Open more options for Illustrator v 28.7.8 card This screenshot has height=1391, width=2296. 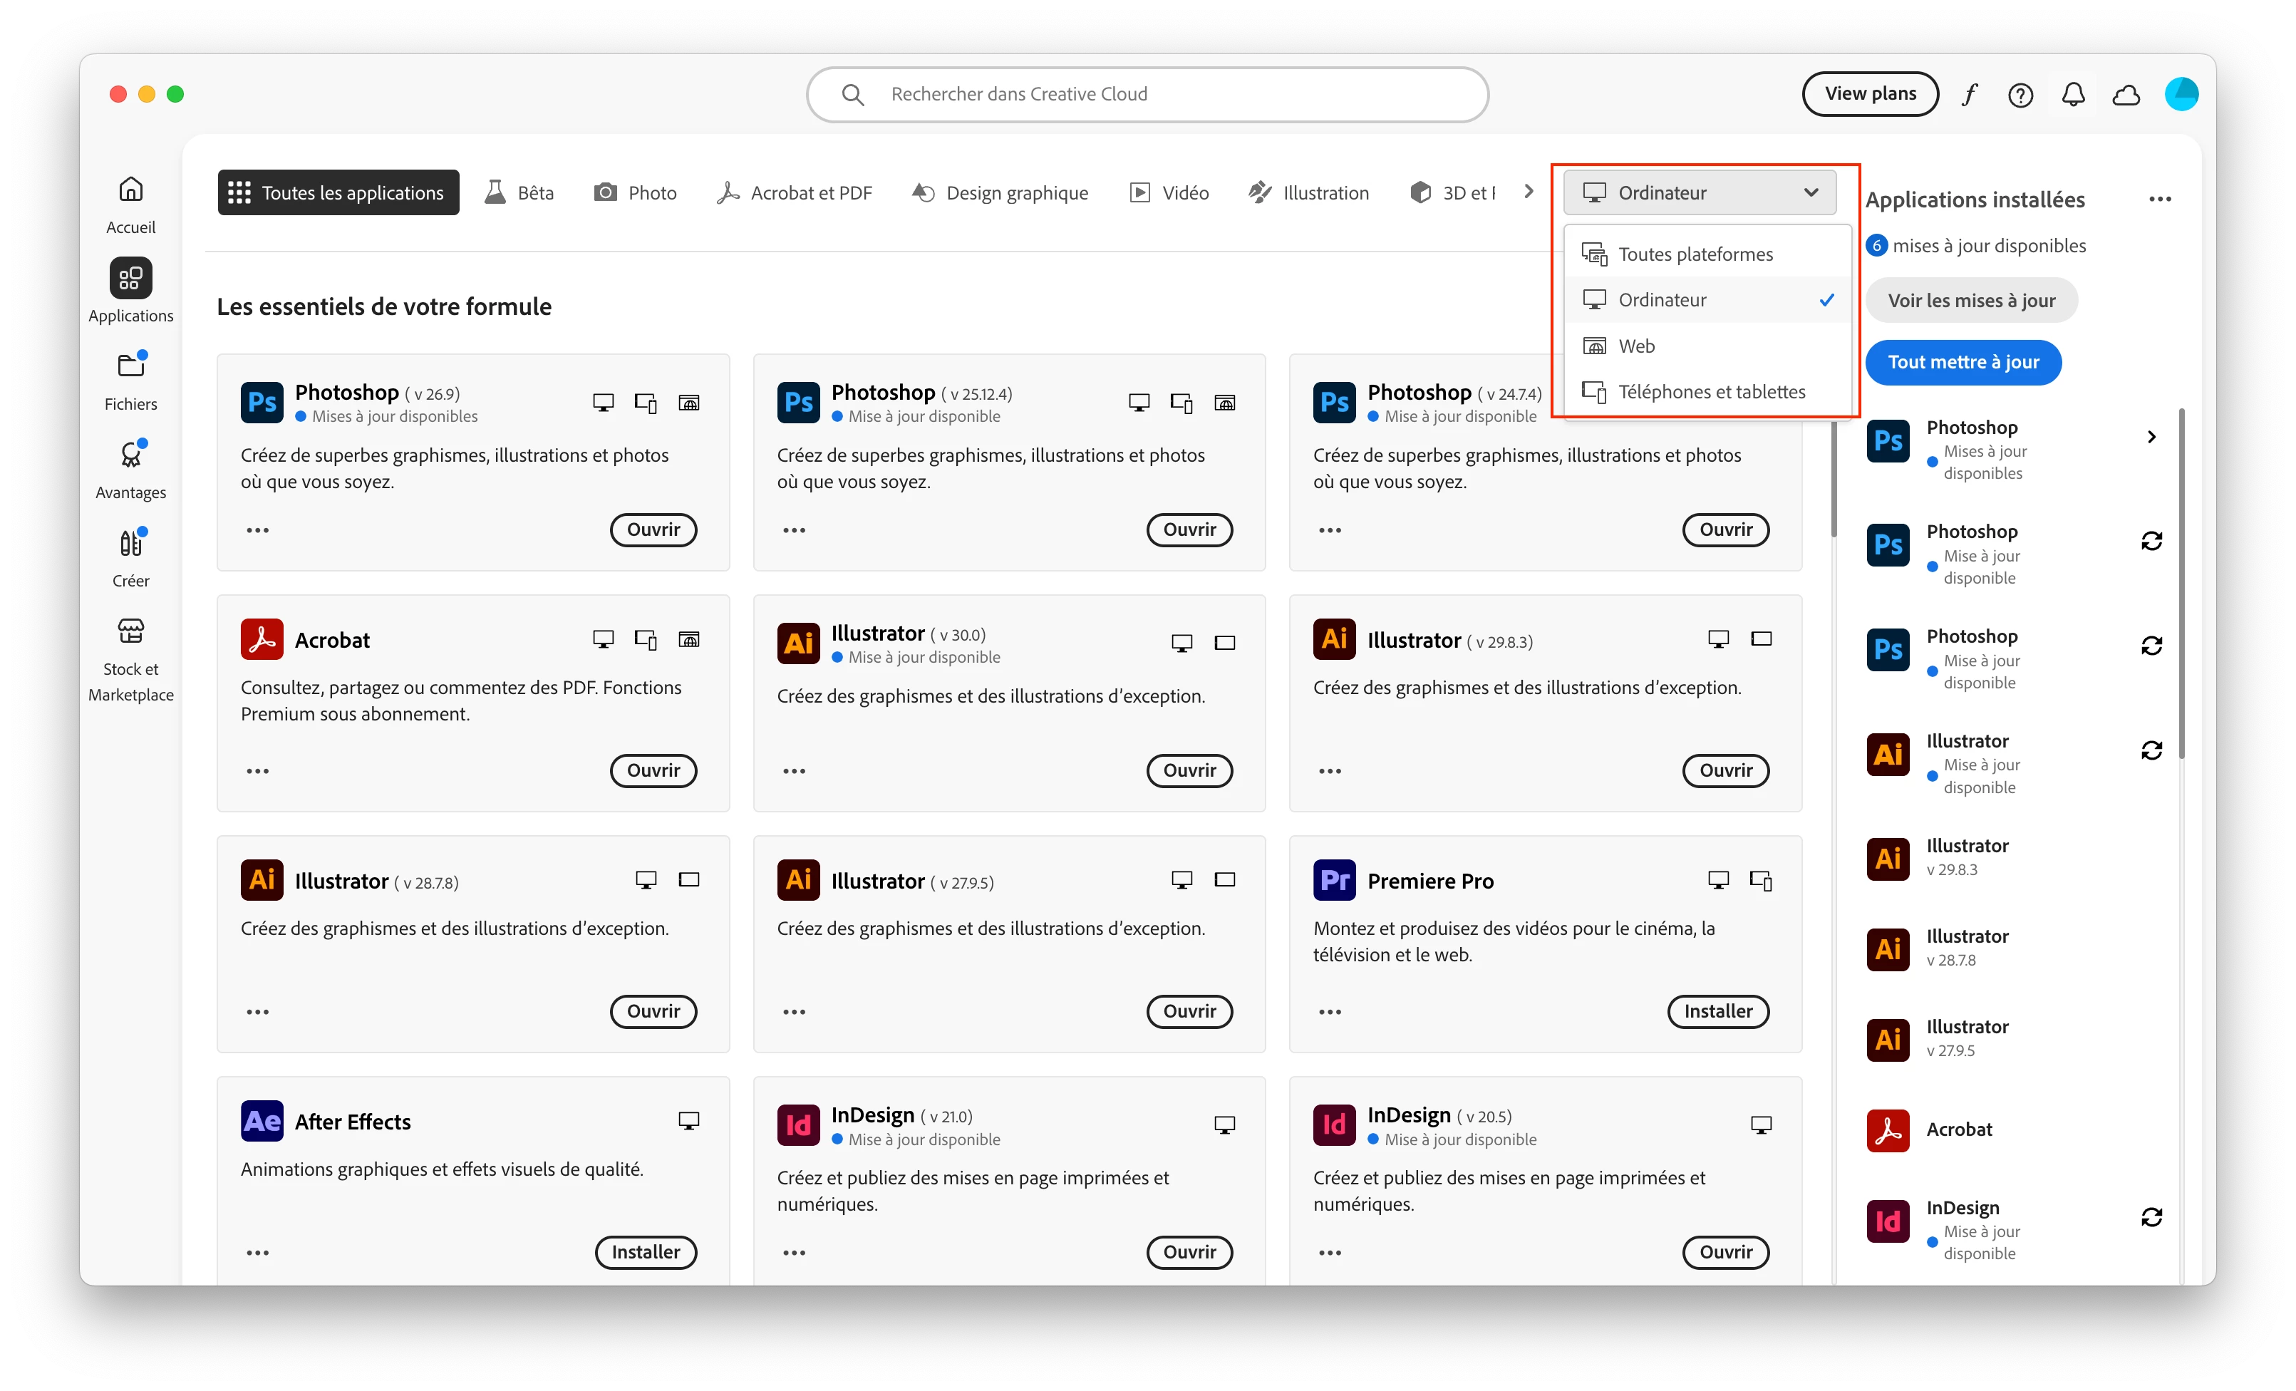[258, 1012]
